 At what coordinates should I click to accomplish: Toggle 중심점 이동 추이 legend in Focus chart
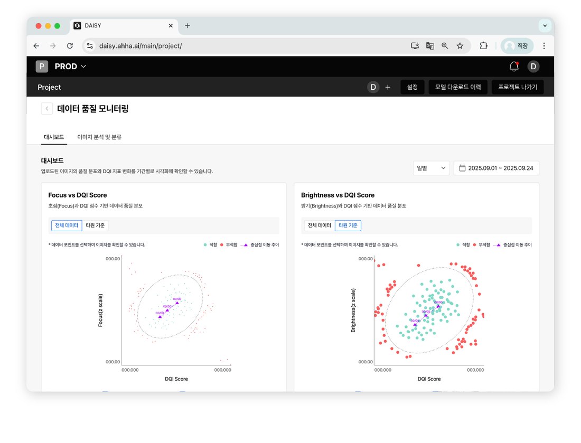click(260, 245)
